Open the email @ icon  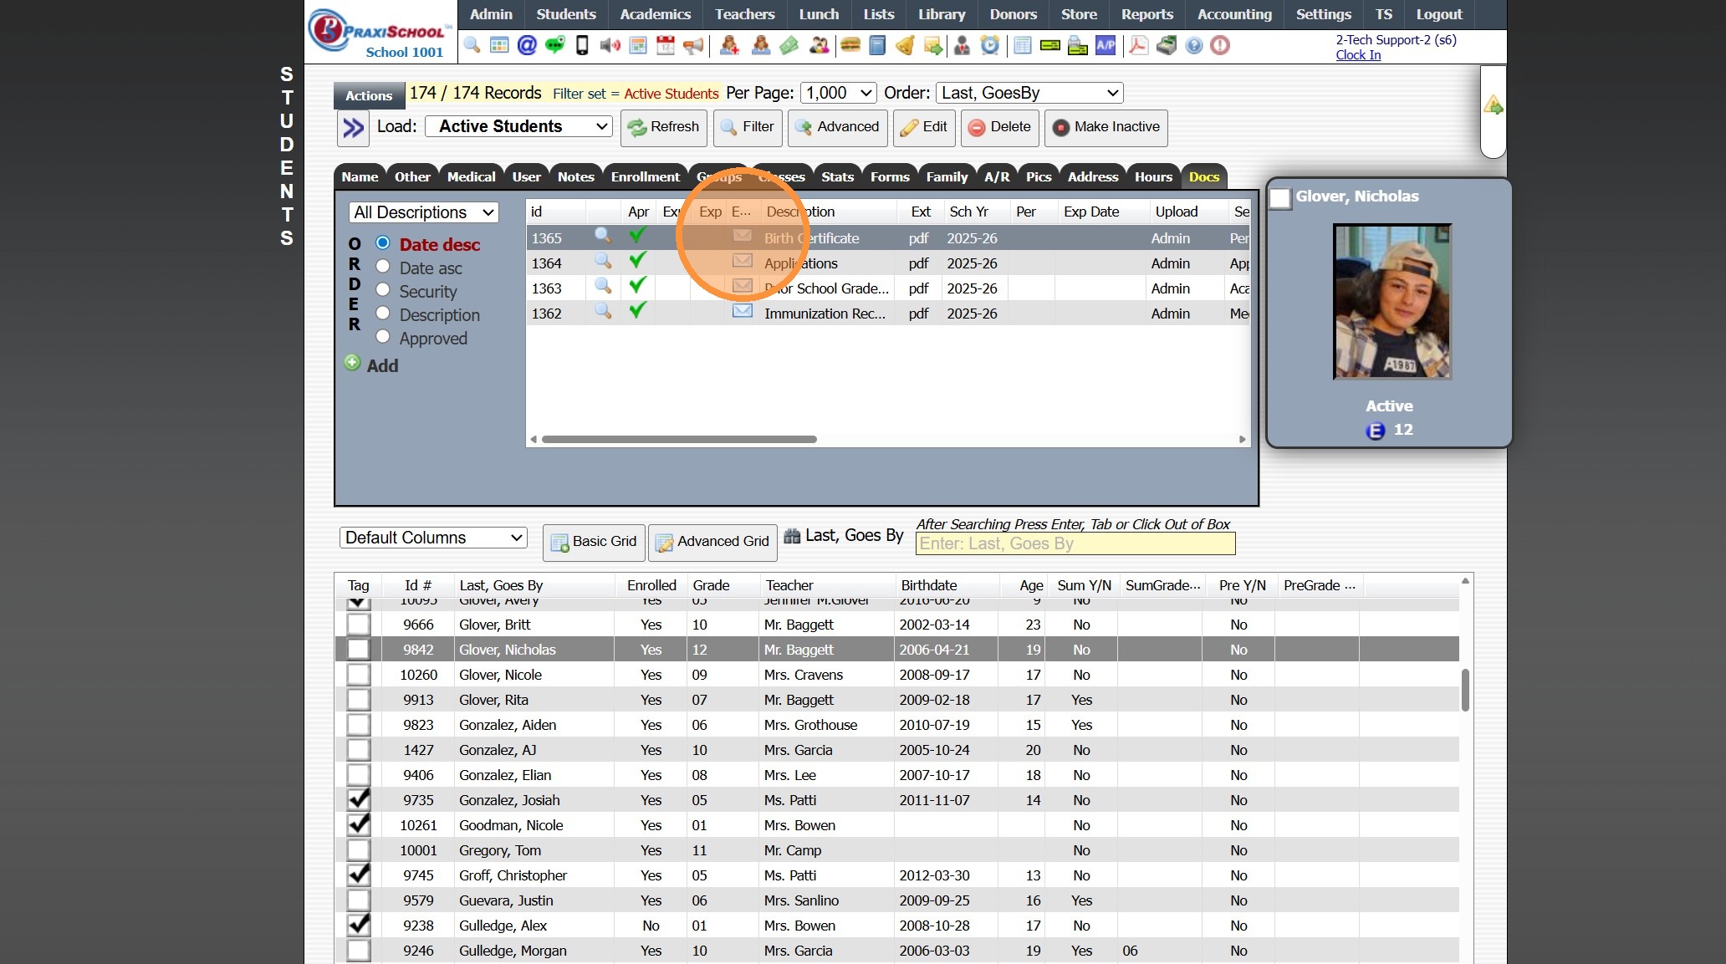point(527,45)
